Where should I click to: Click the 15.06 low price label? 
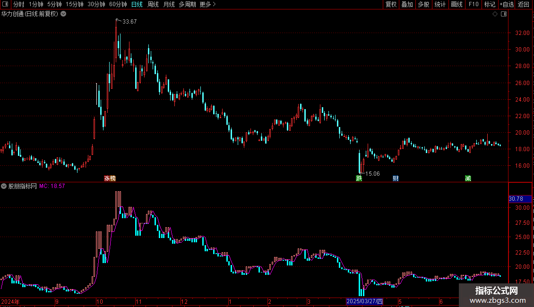point(372,174)
